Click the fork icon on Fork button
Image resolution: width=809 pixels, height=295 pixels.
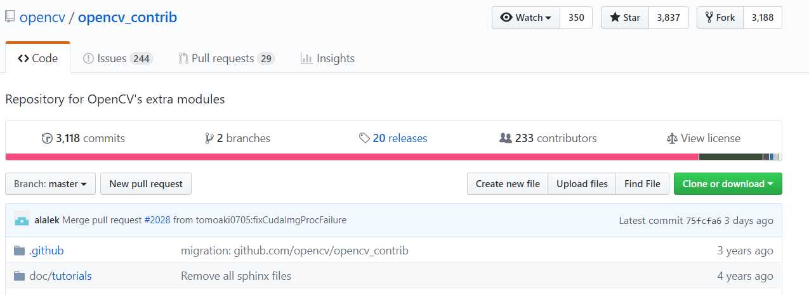coord(709,18)
